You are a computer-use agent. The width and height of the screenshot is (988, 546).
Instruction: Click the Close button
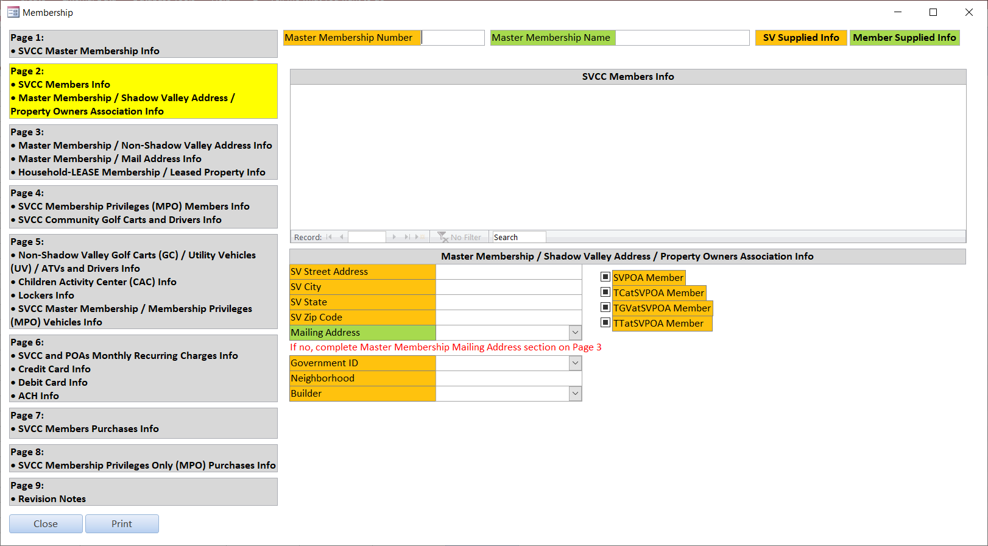click(x=46, y=524)
